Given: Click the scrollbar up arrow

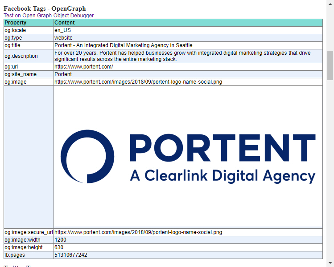Looking at the screenshot, I should [x=330, y=3].
